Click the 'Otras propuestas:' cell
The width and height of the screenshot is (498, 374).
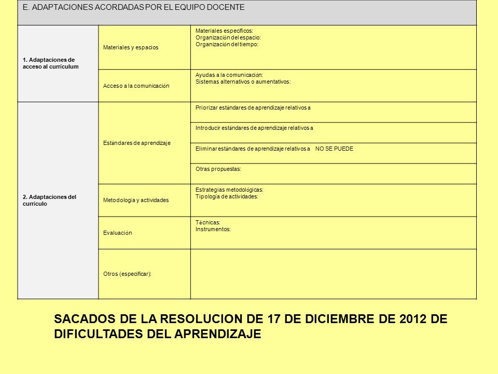[x=334, y=173]
